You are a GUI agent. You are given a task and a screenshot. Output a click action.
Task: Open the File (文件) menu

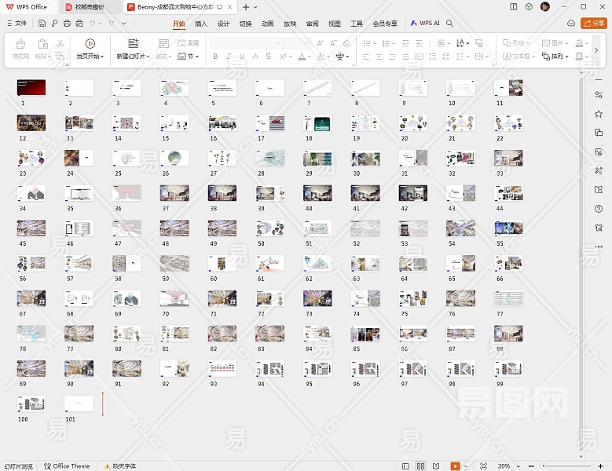[16, 24]
